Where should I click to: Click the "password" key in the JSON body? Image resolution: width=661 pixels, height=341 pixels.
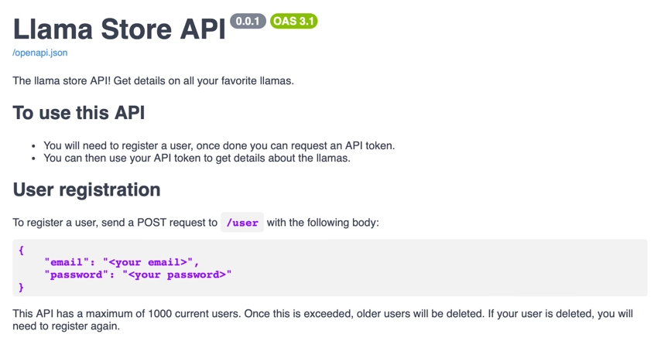76,275
